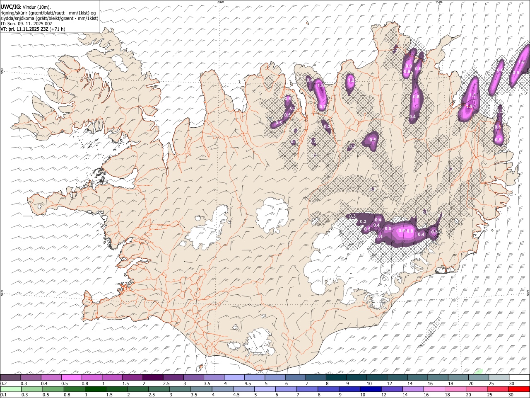Click the valid time 'VT: þri. 11.11.2025 23Z'
This screenshot has height=398, width=530.
(x=24, y=29)
